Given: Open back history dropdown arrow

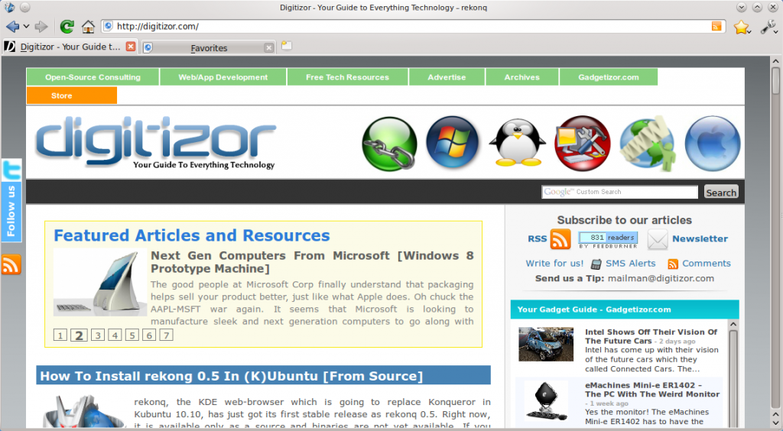Looking at the screenshot, I should tap(26, 27).
